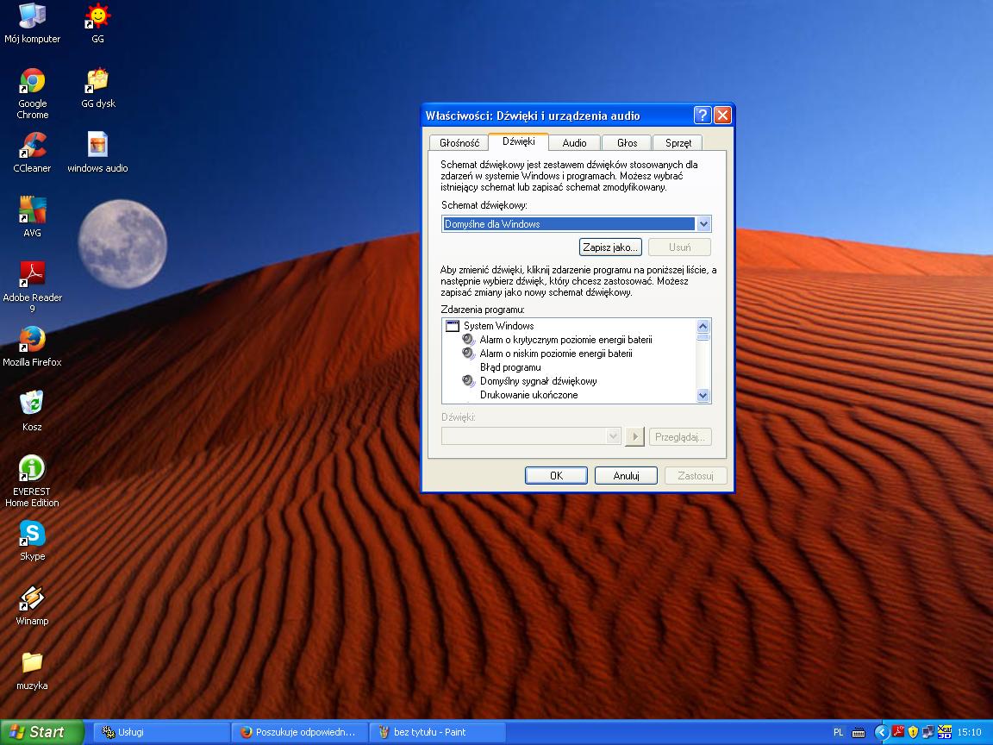Switch to the Audio tab
The width and height of the screenshot is (993, 745).
(574, 142)
